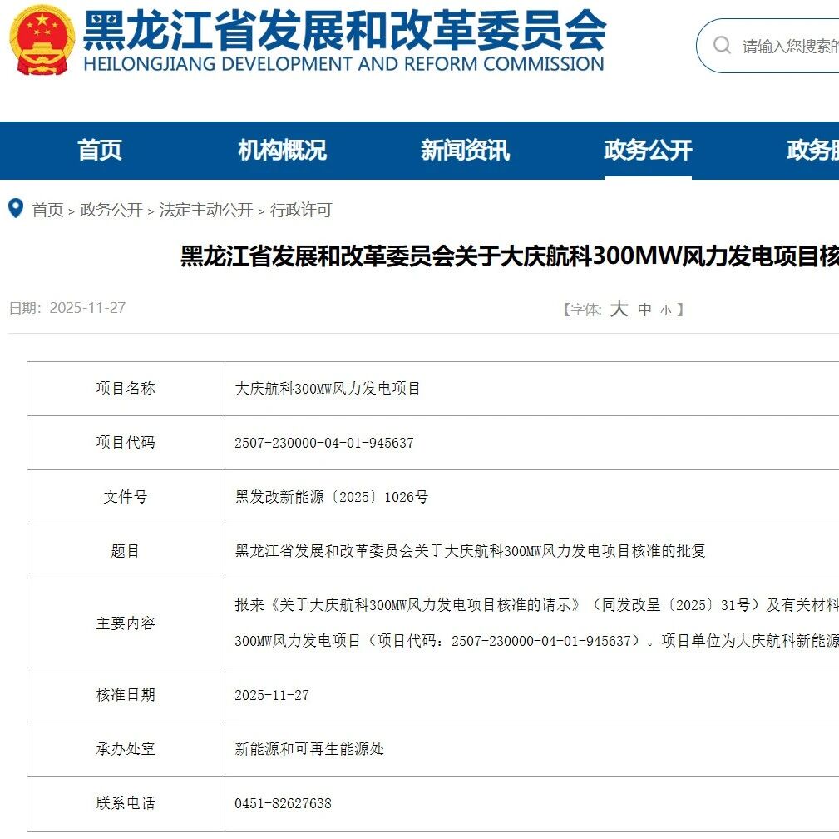Click document number 黑发改新能源〔2025〕1026号

(x=332, y=497)
